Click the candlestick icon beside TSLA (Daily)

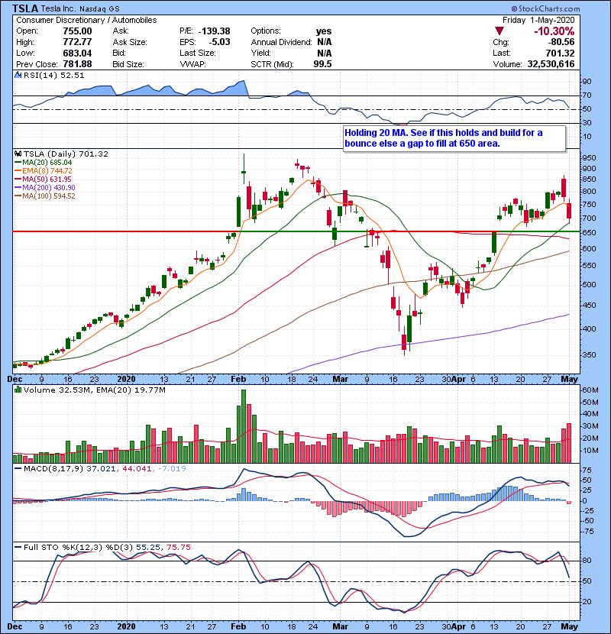[x=18, y=154]
